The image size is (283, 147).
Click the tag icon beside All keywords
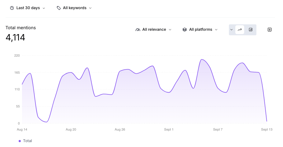coord(59,8)
